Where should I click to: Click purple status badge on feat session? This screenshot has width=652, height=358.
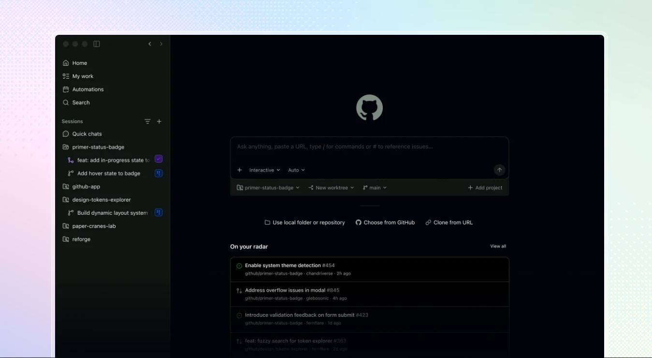coord(159,159)
